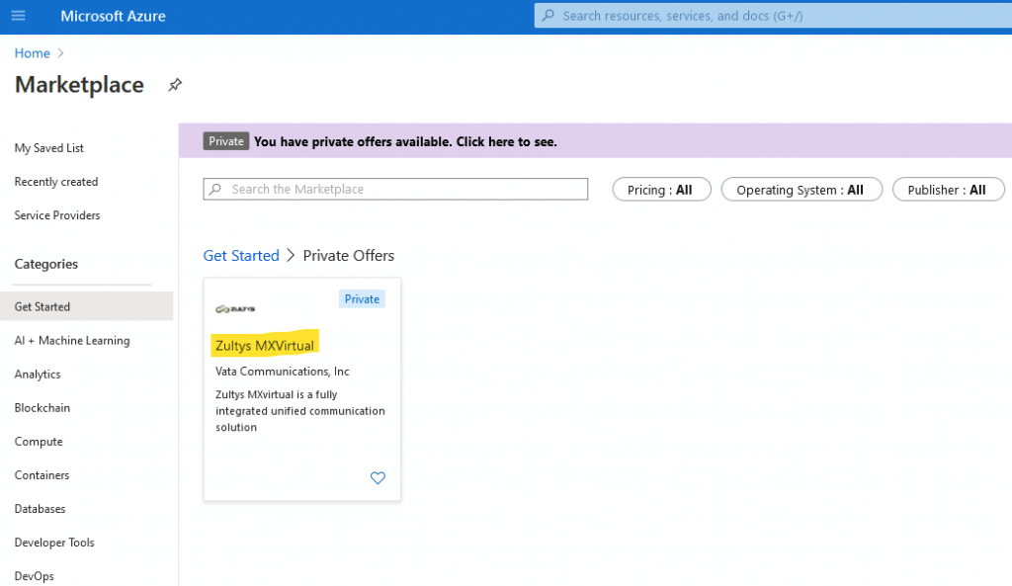Click the Zultys logo on the offer card
The image size is (1012, 586).
[x=235, y=309]
